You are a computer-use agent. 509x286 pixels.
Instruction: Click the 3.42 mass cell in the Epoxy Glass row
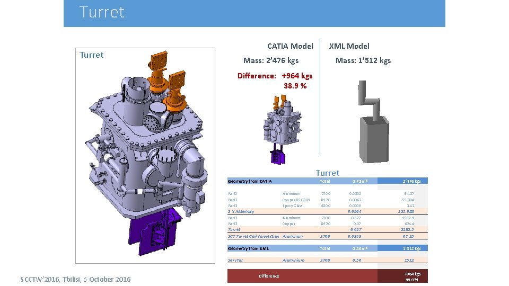coord(410,206)
